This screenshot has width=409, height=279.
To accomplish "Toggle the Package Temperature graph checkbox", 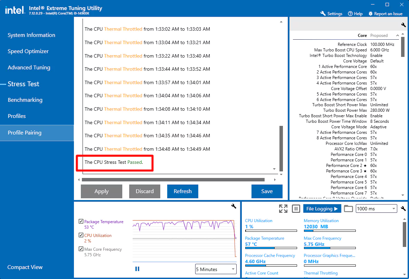I will (x=81, y=221).
